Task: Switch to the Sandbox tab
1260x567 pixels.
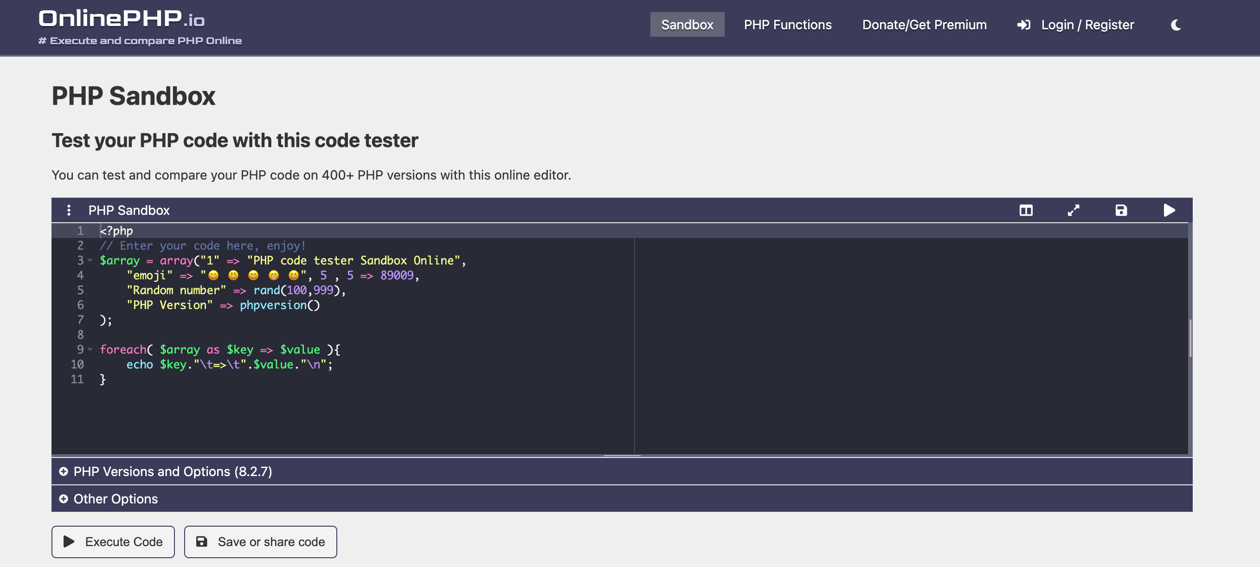Action: [687, 24]
